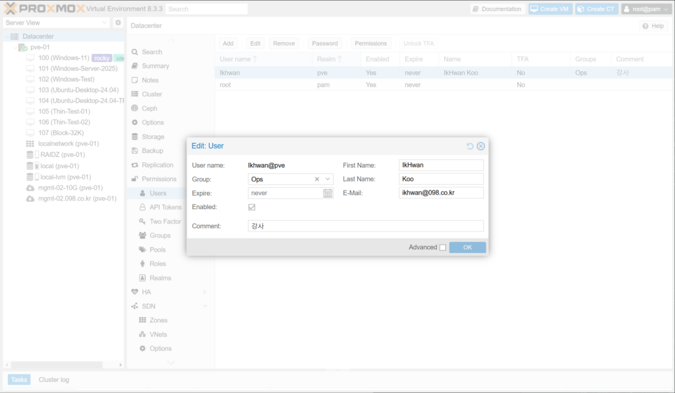Uncheck the Enabled checkbox
The height and width of the screenshot is (393, 675).
[252, 207]
